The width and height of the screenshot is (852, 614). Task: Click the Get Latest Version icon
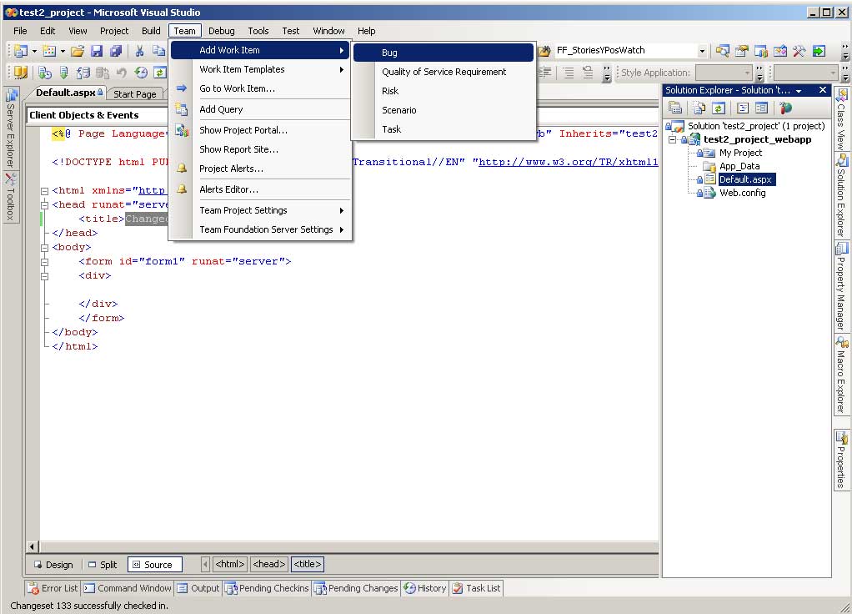64,73
